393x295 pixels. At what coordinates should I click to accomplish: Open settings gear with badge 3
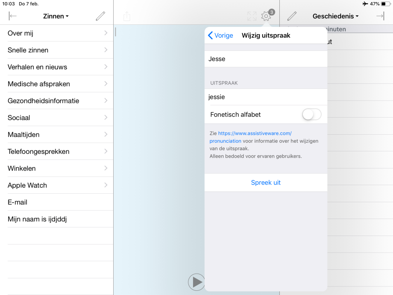point(266,16)
